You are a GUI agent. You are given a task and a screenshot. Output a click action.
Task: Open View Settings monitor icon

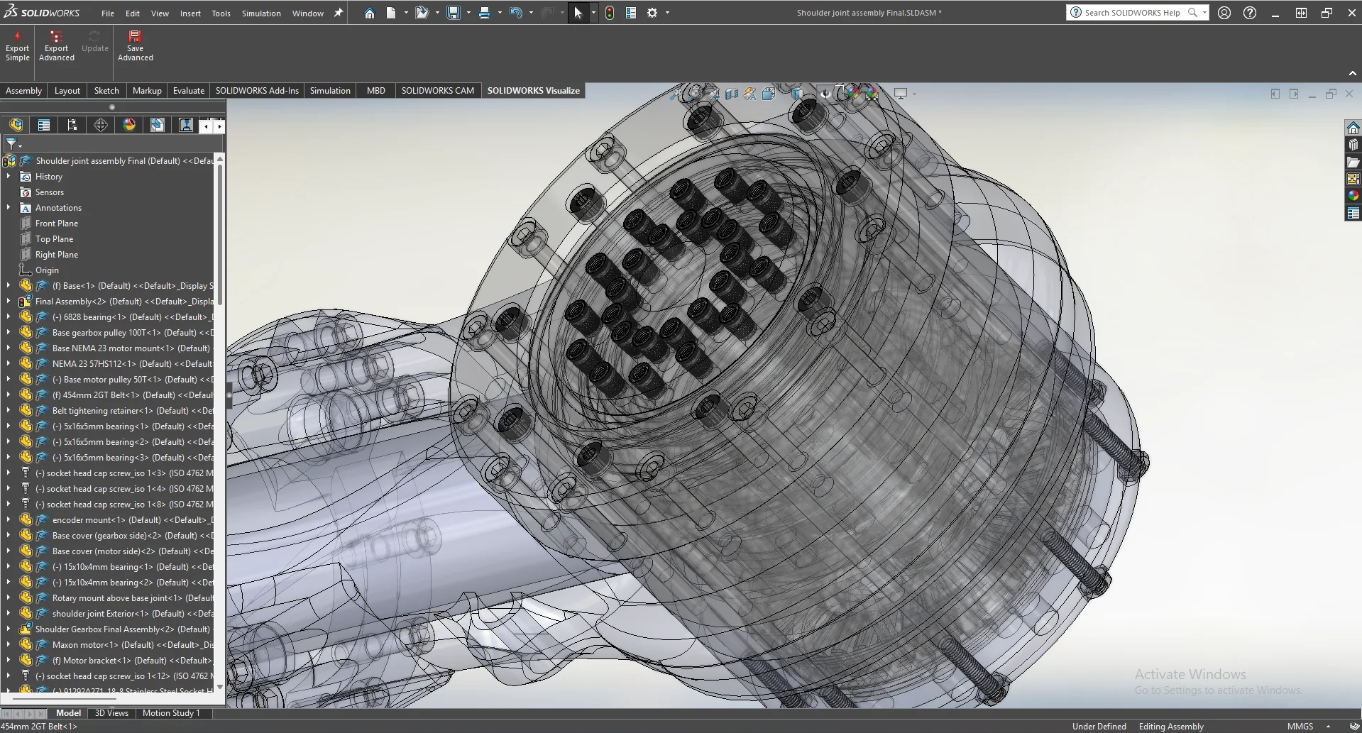coord(901,94)
